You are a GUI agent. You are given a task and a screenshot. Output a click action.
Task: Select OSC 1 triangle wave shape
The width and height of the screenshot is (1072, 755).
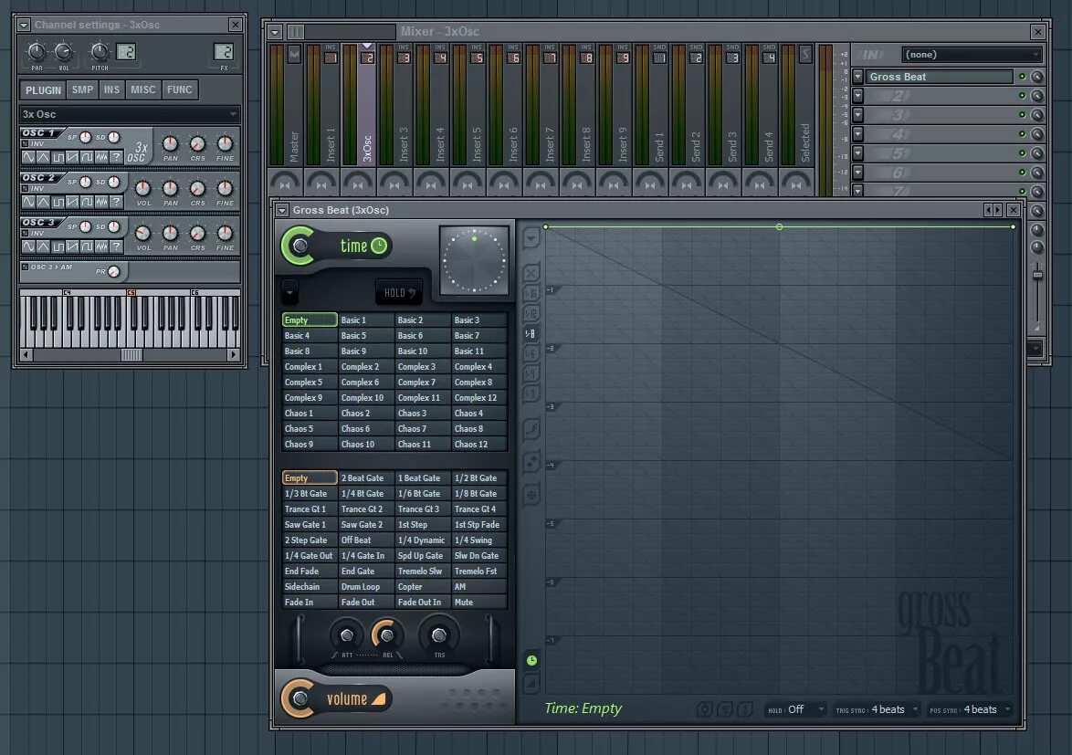pos(43,157)
